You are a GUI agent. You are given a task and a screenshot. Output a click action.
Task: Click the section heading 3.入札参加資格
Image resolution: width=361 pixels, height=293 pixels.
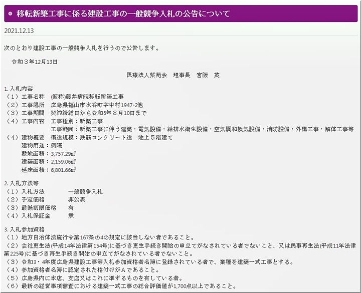click(x=23, y=228)
